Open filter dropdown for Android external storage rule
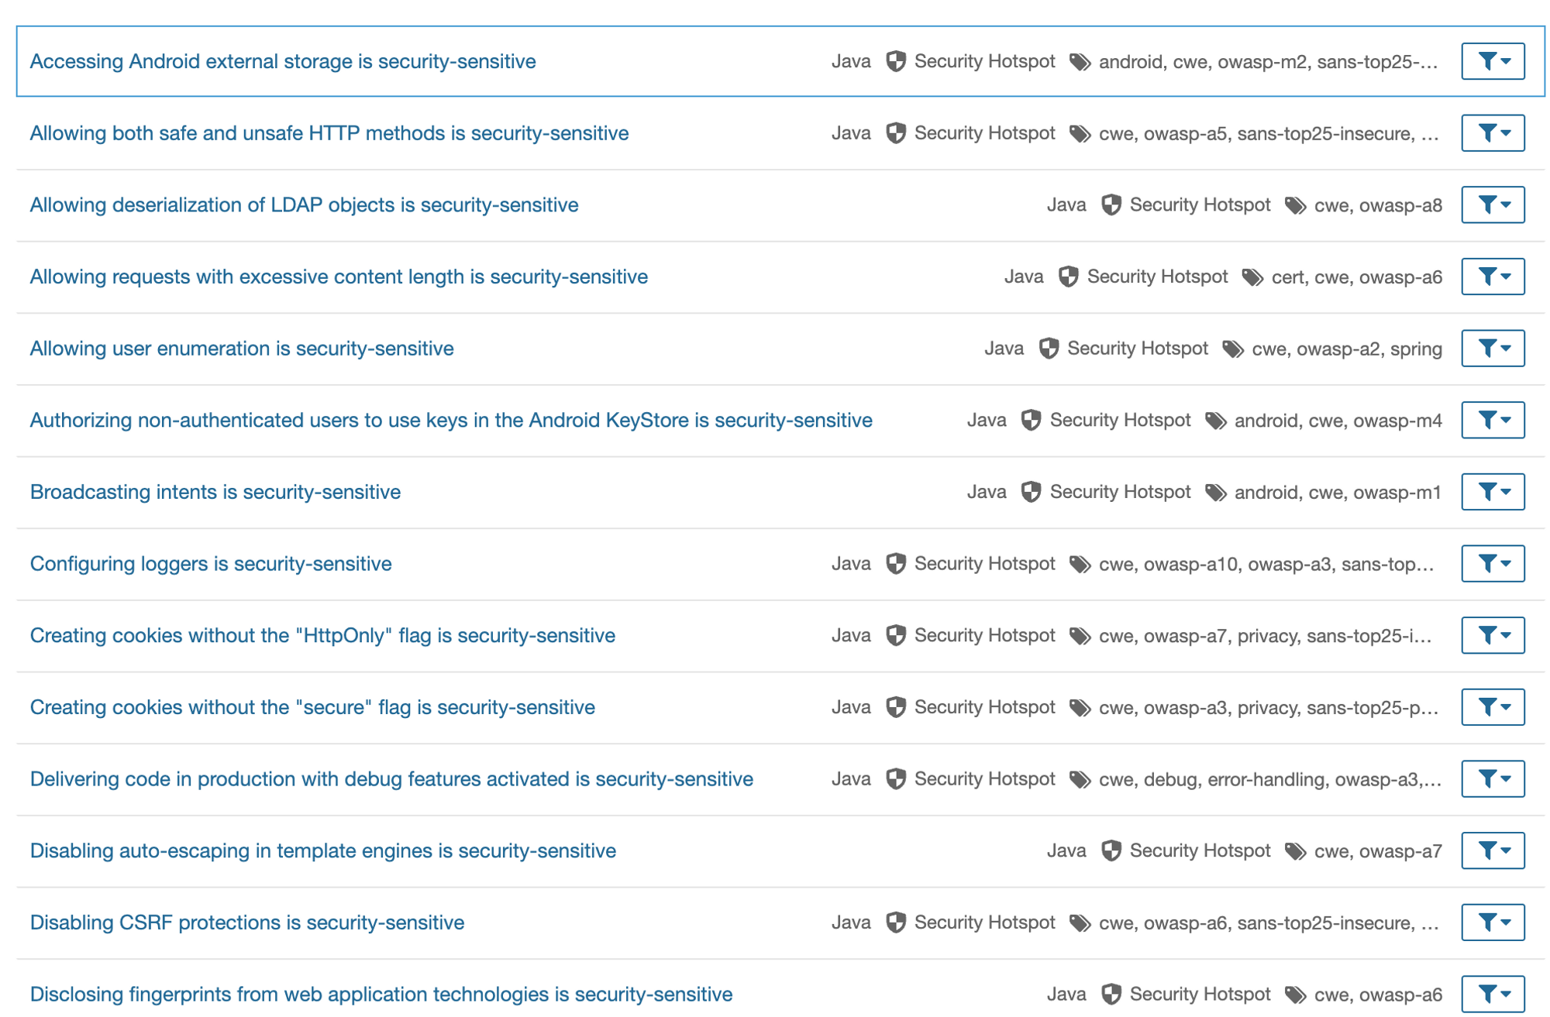1550x1017 pixels. [1492, 61]
